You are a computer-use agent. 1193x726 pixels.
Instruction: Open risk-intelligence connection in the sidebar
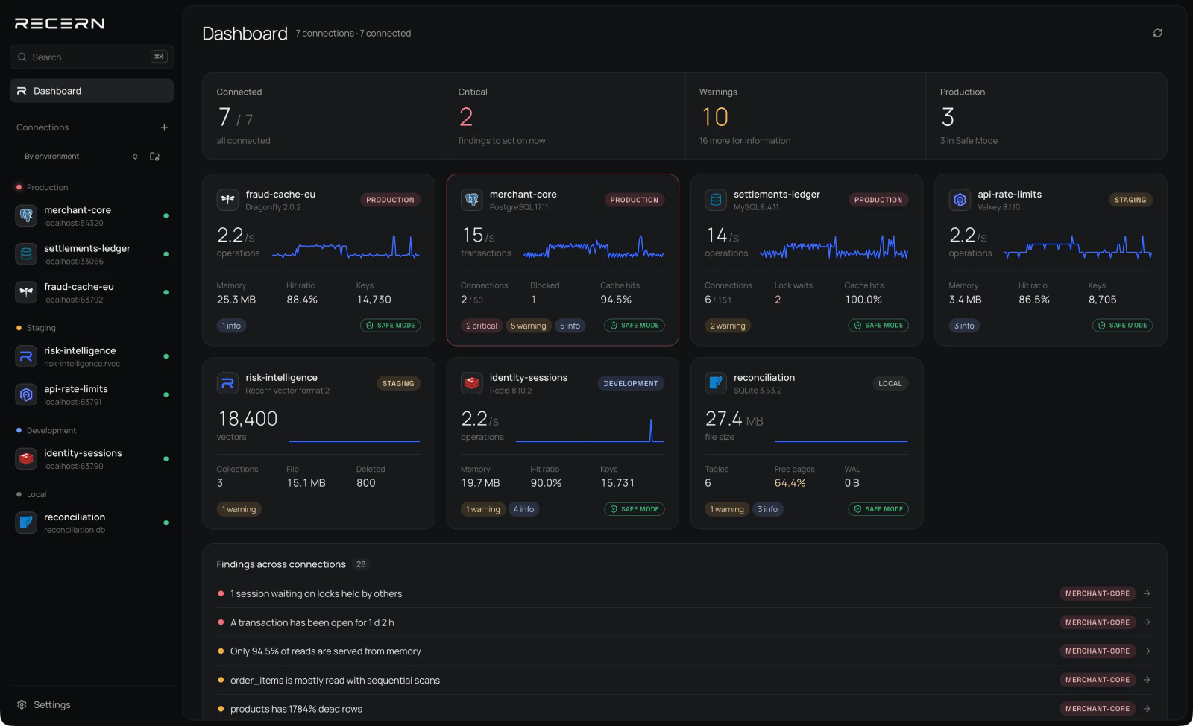(x=92, y=356)
